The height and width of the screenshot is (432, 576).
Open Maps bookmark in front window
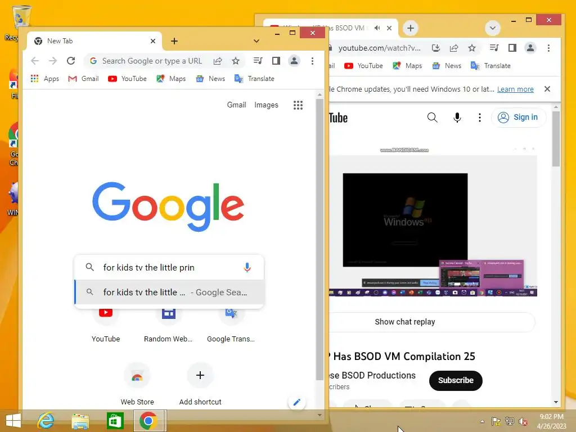[171, 79]
